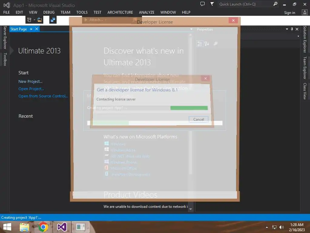Expand the Properties object combo box
310x233 pixels.
tap(298, 36)
